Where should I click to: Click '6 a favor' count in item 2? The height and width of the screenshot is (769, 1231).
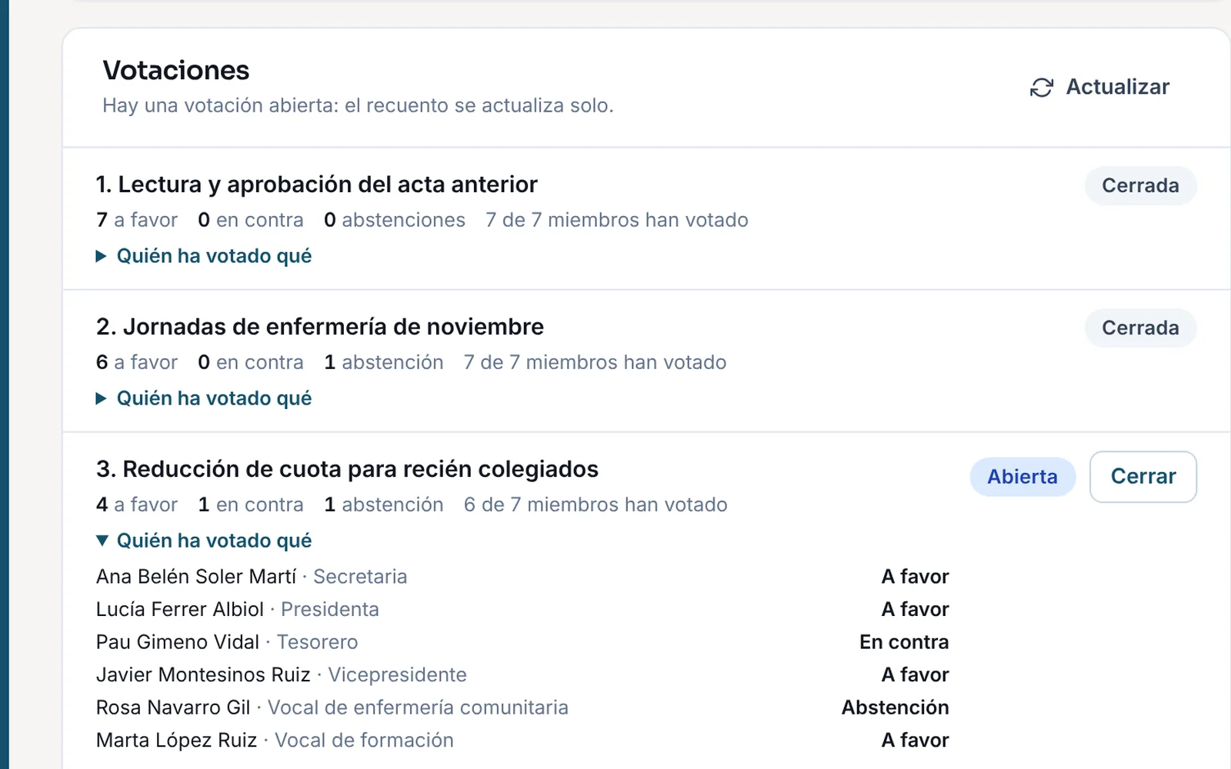[137, 362]
